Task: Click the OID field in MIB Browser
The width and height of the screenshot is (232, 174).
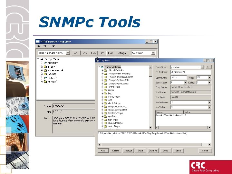Action: (74, 112)
